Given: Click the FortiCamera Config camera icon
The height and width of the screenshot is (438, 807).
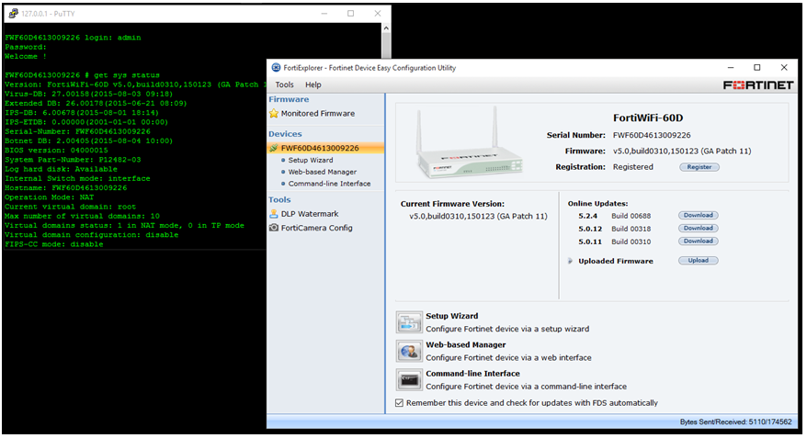Looking at the screenshot, I should [274, 228].
